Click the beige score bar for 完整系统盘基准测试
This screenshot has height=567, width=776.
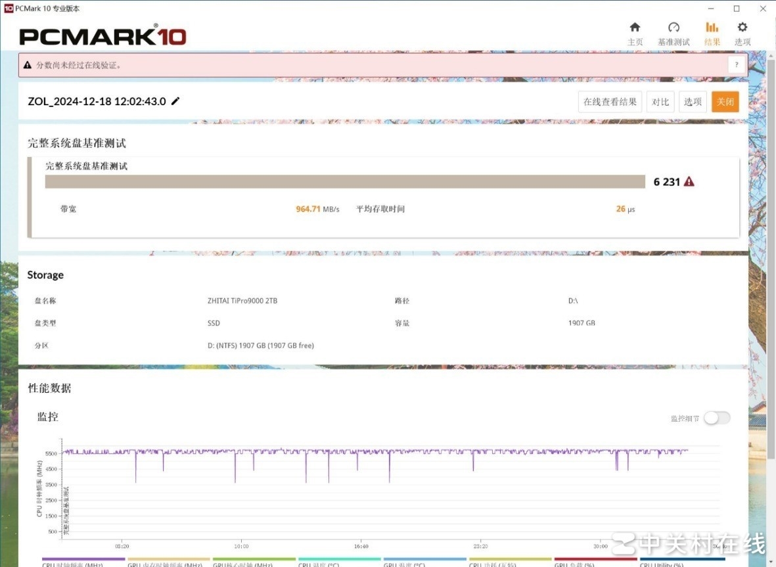tap(345, 181)
